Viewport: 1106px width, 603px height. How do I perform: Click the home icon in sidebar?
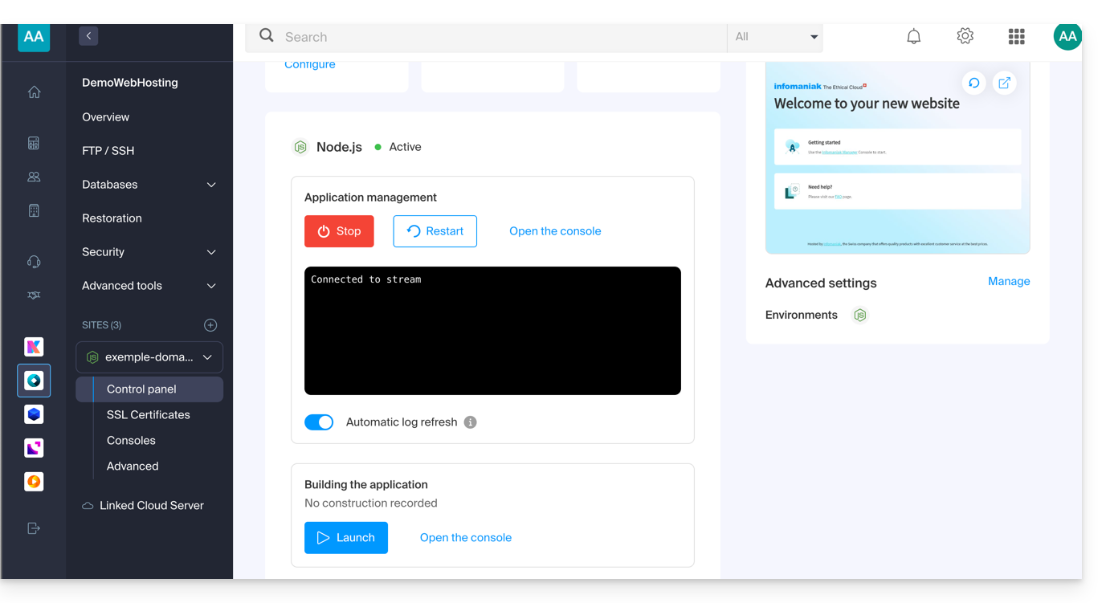(x=34, y=92)
